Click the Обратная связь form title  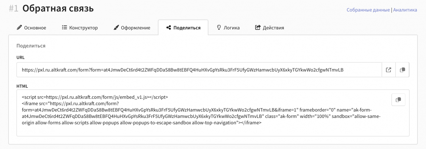58,8
